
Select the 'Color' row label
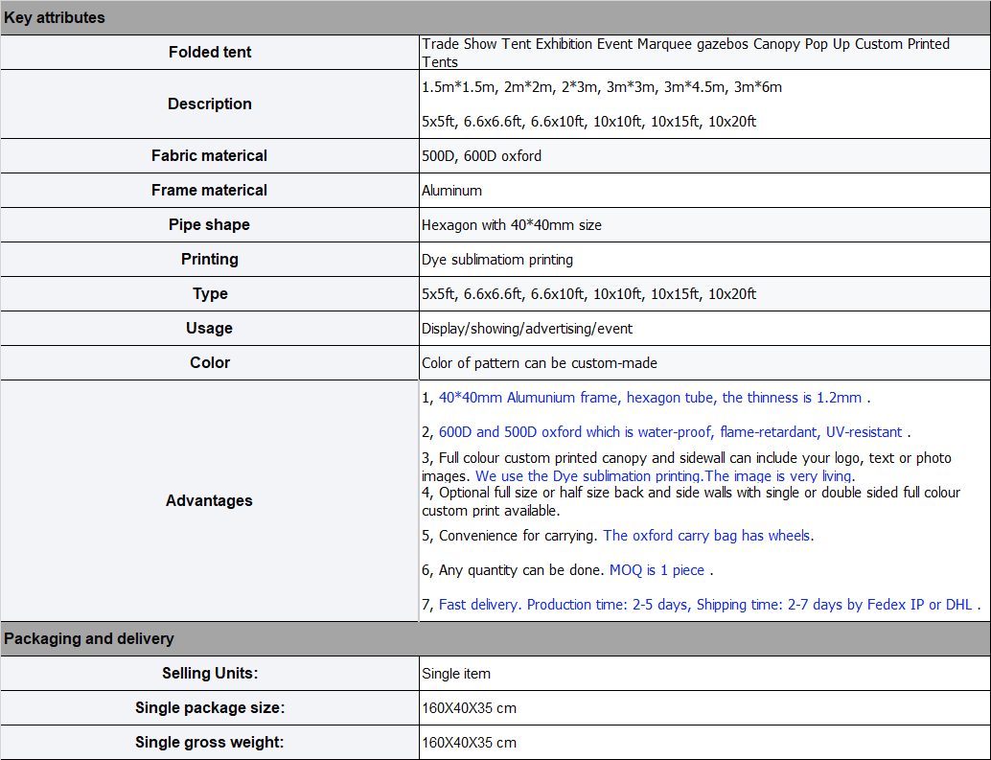pos(210,362)
